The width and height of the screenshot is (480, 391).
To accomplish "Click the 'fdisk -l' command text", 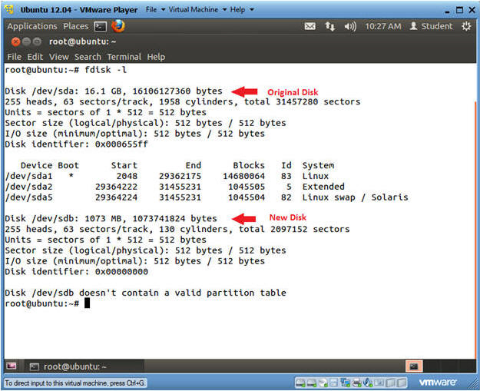I will pos(105,70).
